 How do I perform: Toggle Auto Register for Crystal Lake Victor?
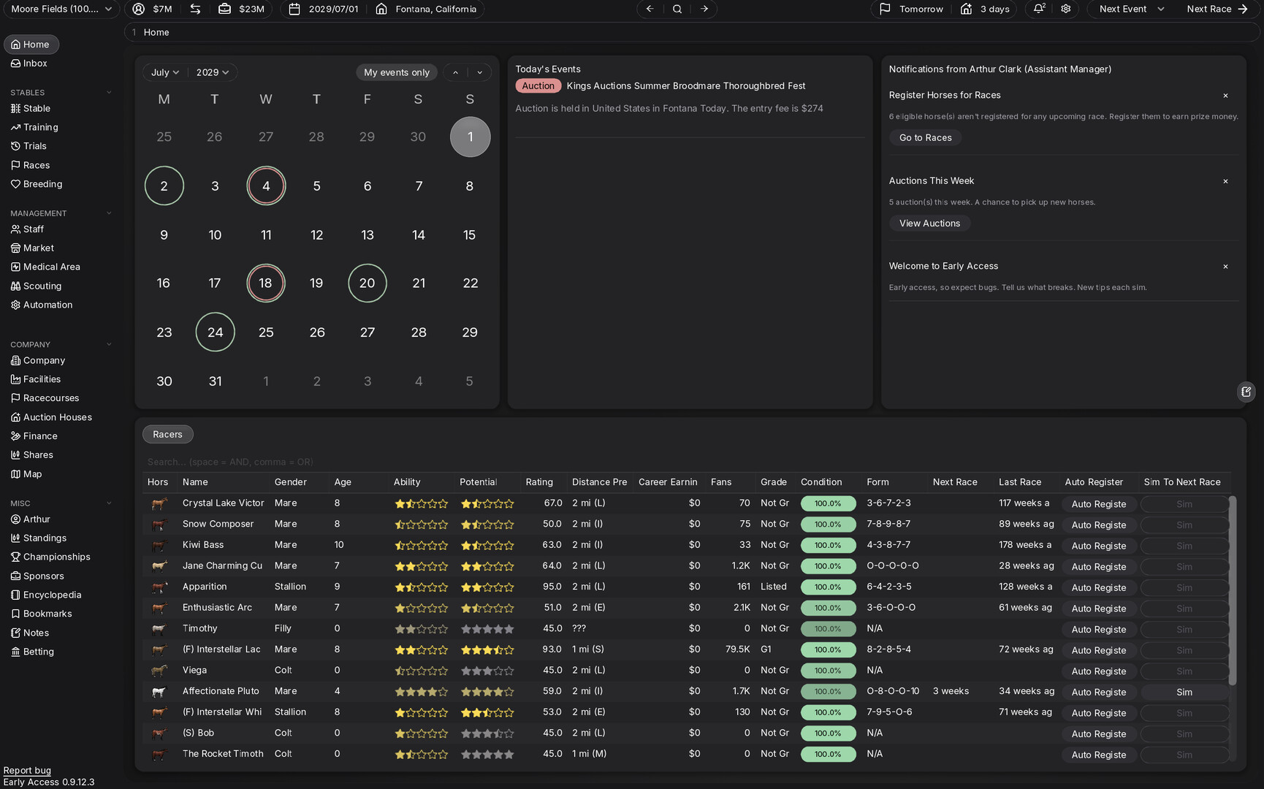(1098, 504)
